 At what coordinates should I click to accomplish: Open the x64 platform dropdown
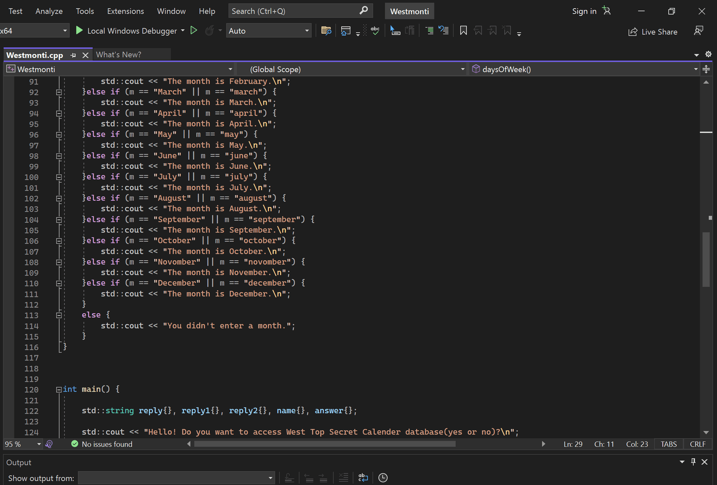click(x=65, y=31)
